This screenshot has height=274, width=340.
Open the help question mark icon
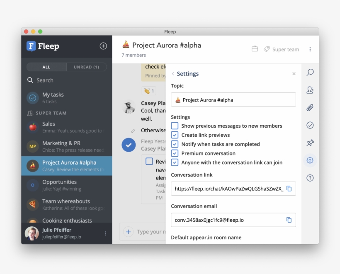pyautogui.click(x=310, y=178)
